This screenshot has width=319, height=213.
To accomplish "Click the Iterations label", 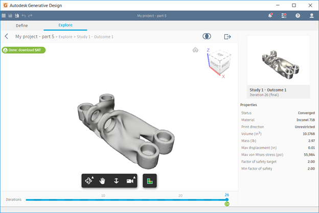I will point(14,200).
